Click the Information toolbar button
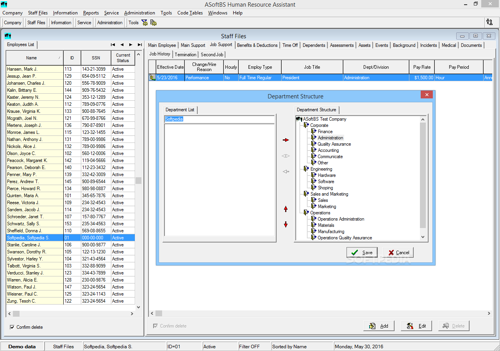Image resolution: width=500 pixels, height=351 pixels. 61,23
